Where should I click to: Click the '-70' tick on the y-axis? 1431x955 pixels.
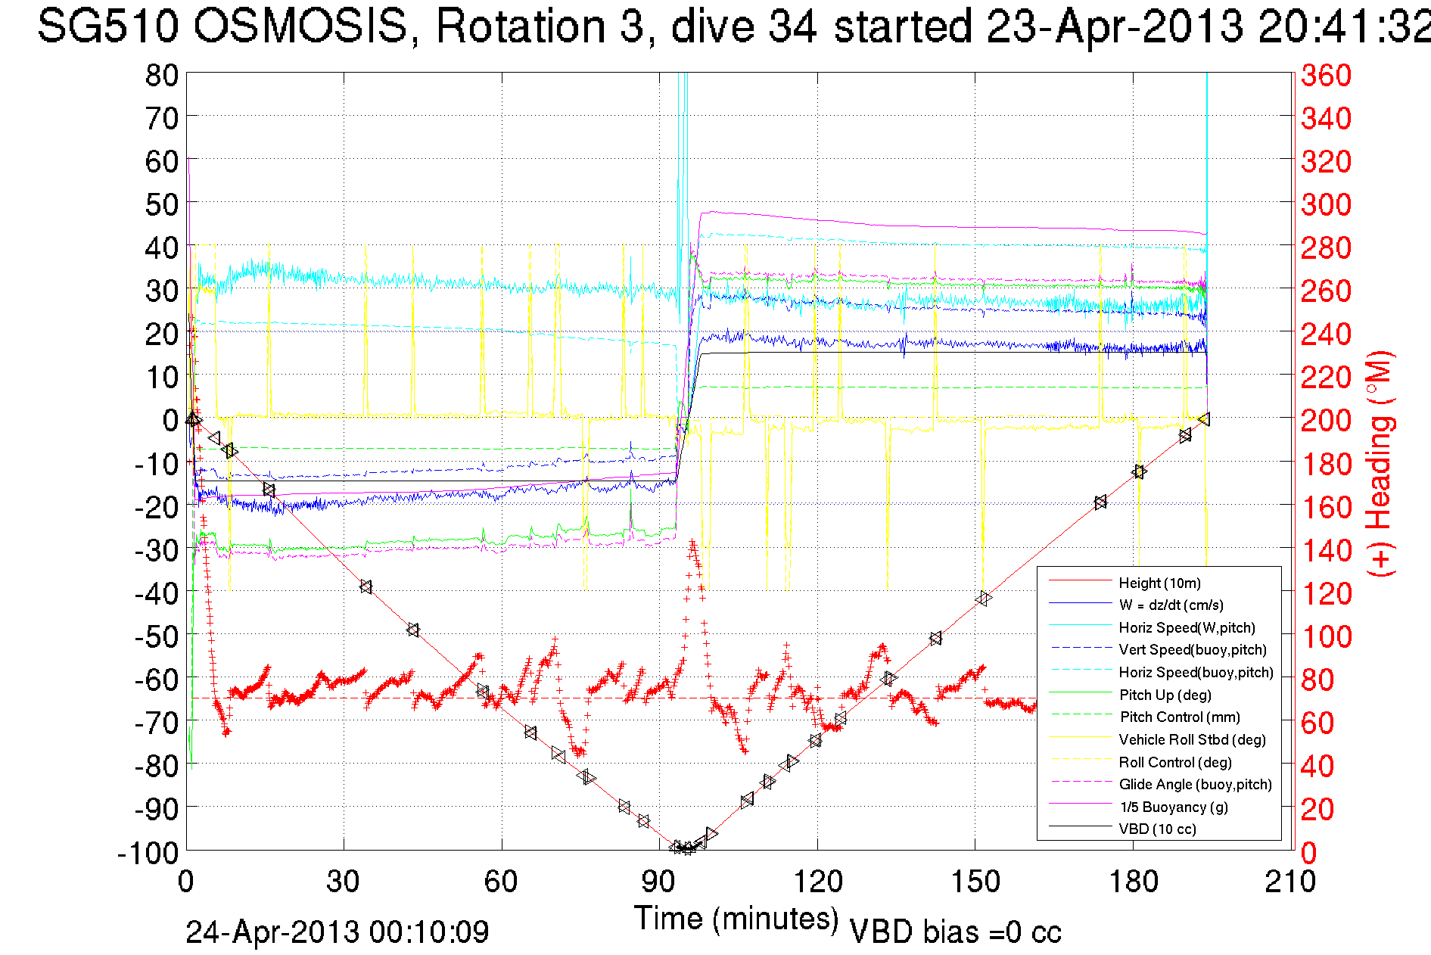157,723
